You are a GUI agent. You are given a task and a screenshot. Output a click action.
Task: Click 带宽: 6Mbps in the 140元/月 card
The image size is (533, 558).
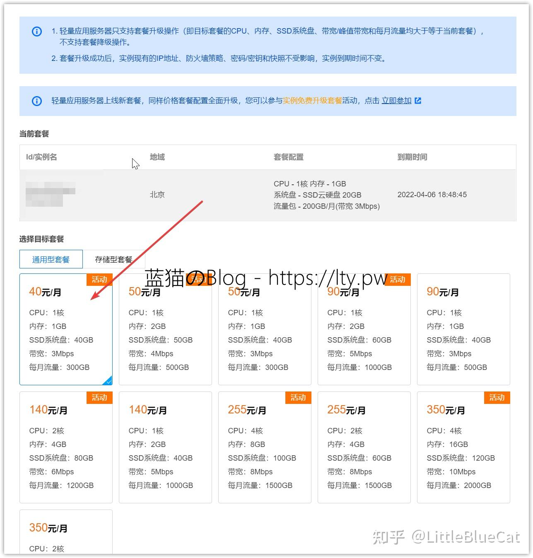point(51,471)
